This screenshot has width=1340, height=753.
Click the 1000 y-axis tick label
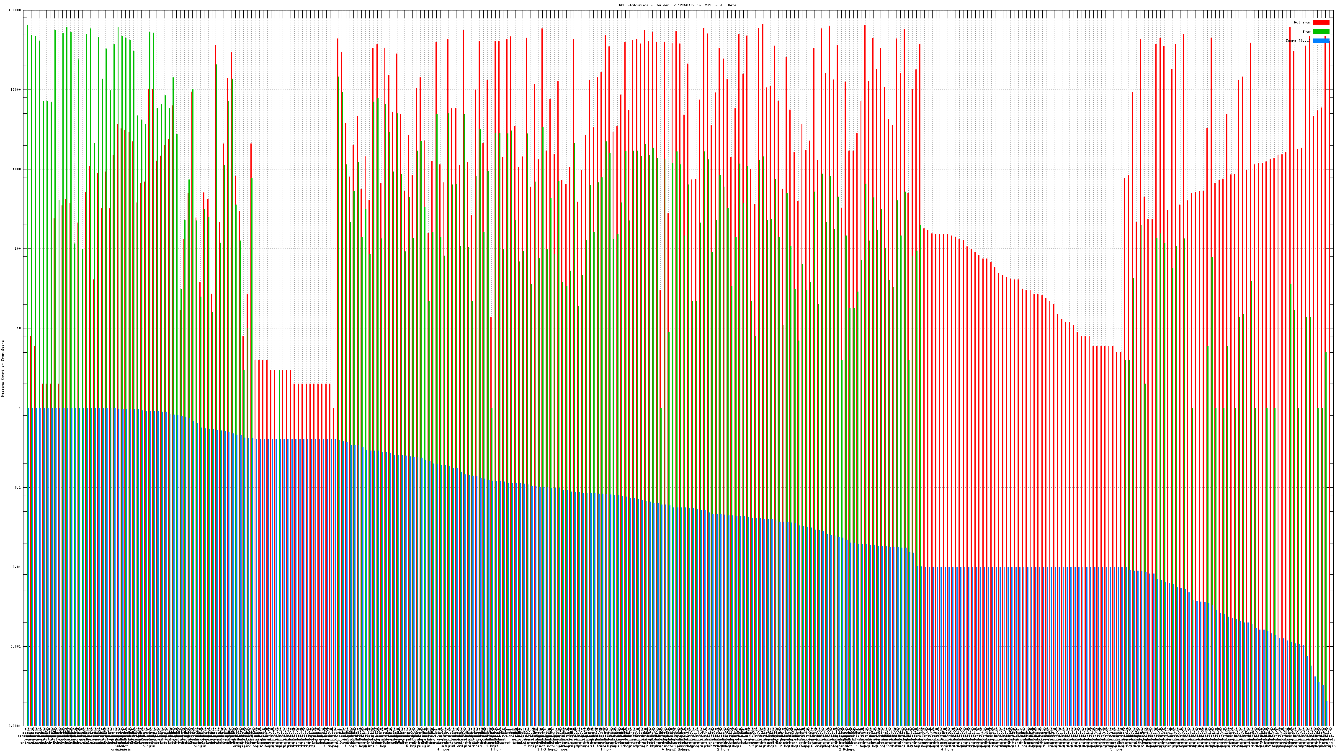pyautogui.click(x=17, y=169)
